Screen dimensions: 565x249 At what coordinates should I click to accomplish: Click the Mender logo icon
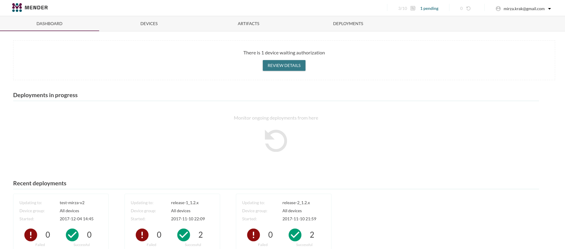17,7
